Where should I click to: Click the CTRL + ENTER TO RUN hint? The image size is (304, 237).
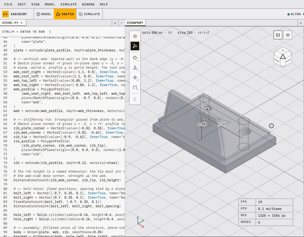[23, 32]
